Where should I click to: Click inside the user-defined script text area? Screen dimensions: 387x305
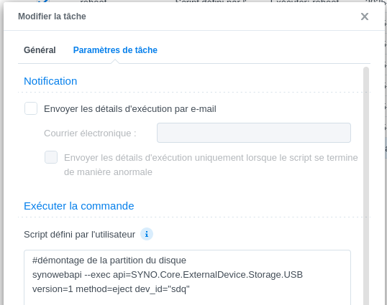point(187,278)
